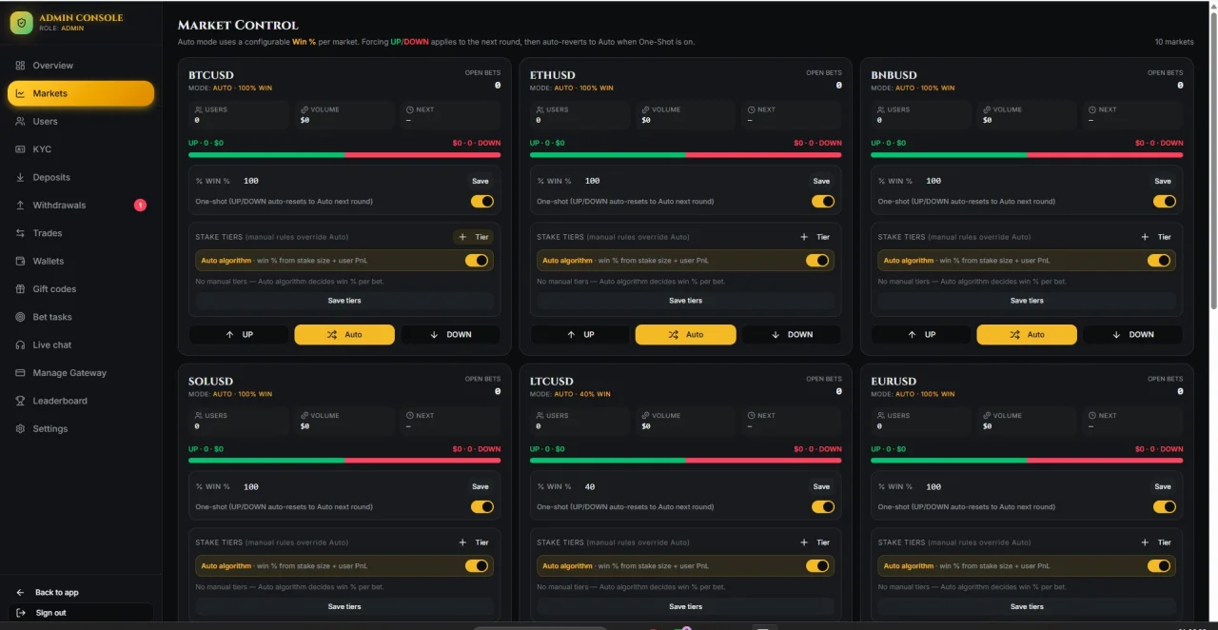Click the Leaderboard trophy icon

20,401
